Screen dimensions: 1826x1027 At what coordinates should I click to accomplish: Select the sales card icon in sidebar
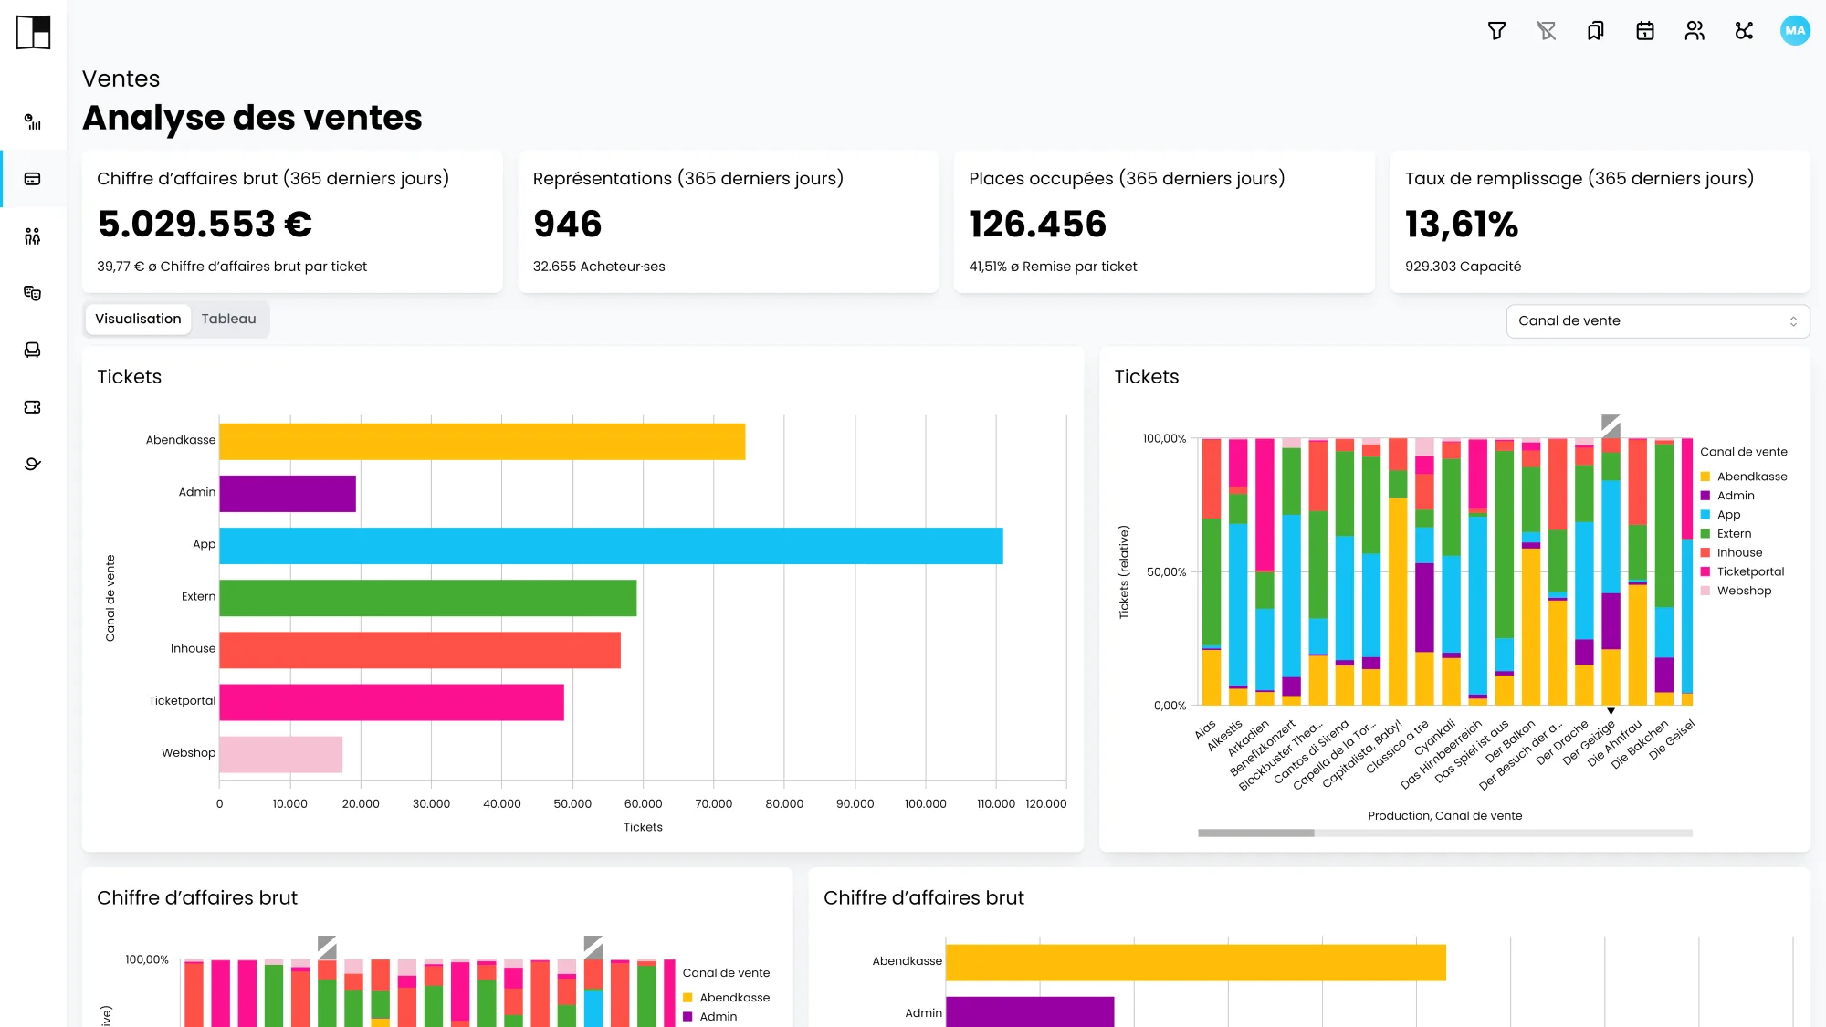[x=33, y=179]
